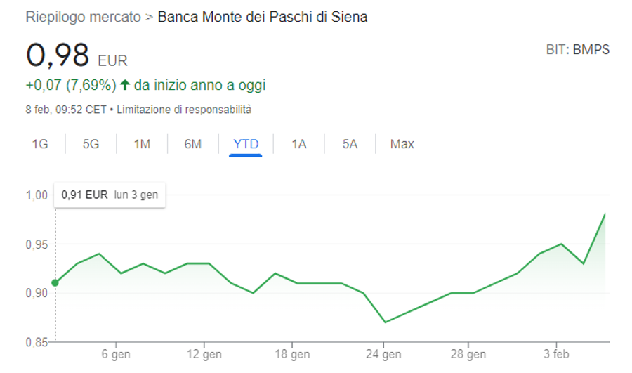Click the 0,91 EUR tooltip box
The width and height of the screenshot is (632, 373).
110,195
